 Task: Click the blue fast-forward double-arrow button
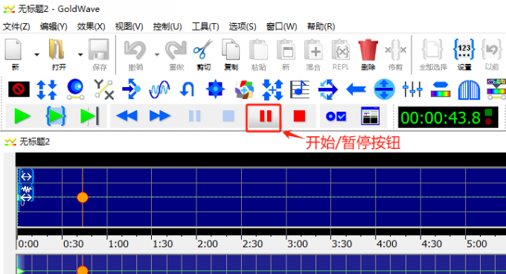coord(161,115)
